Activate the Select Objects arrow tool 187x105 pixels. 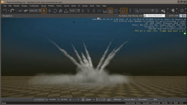[44, 11]
